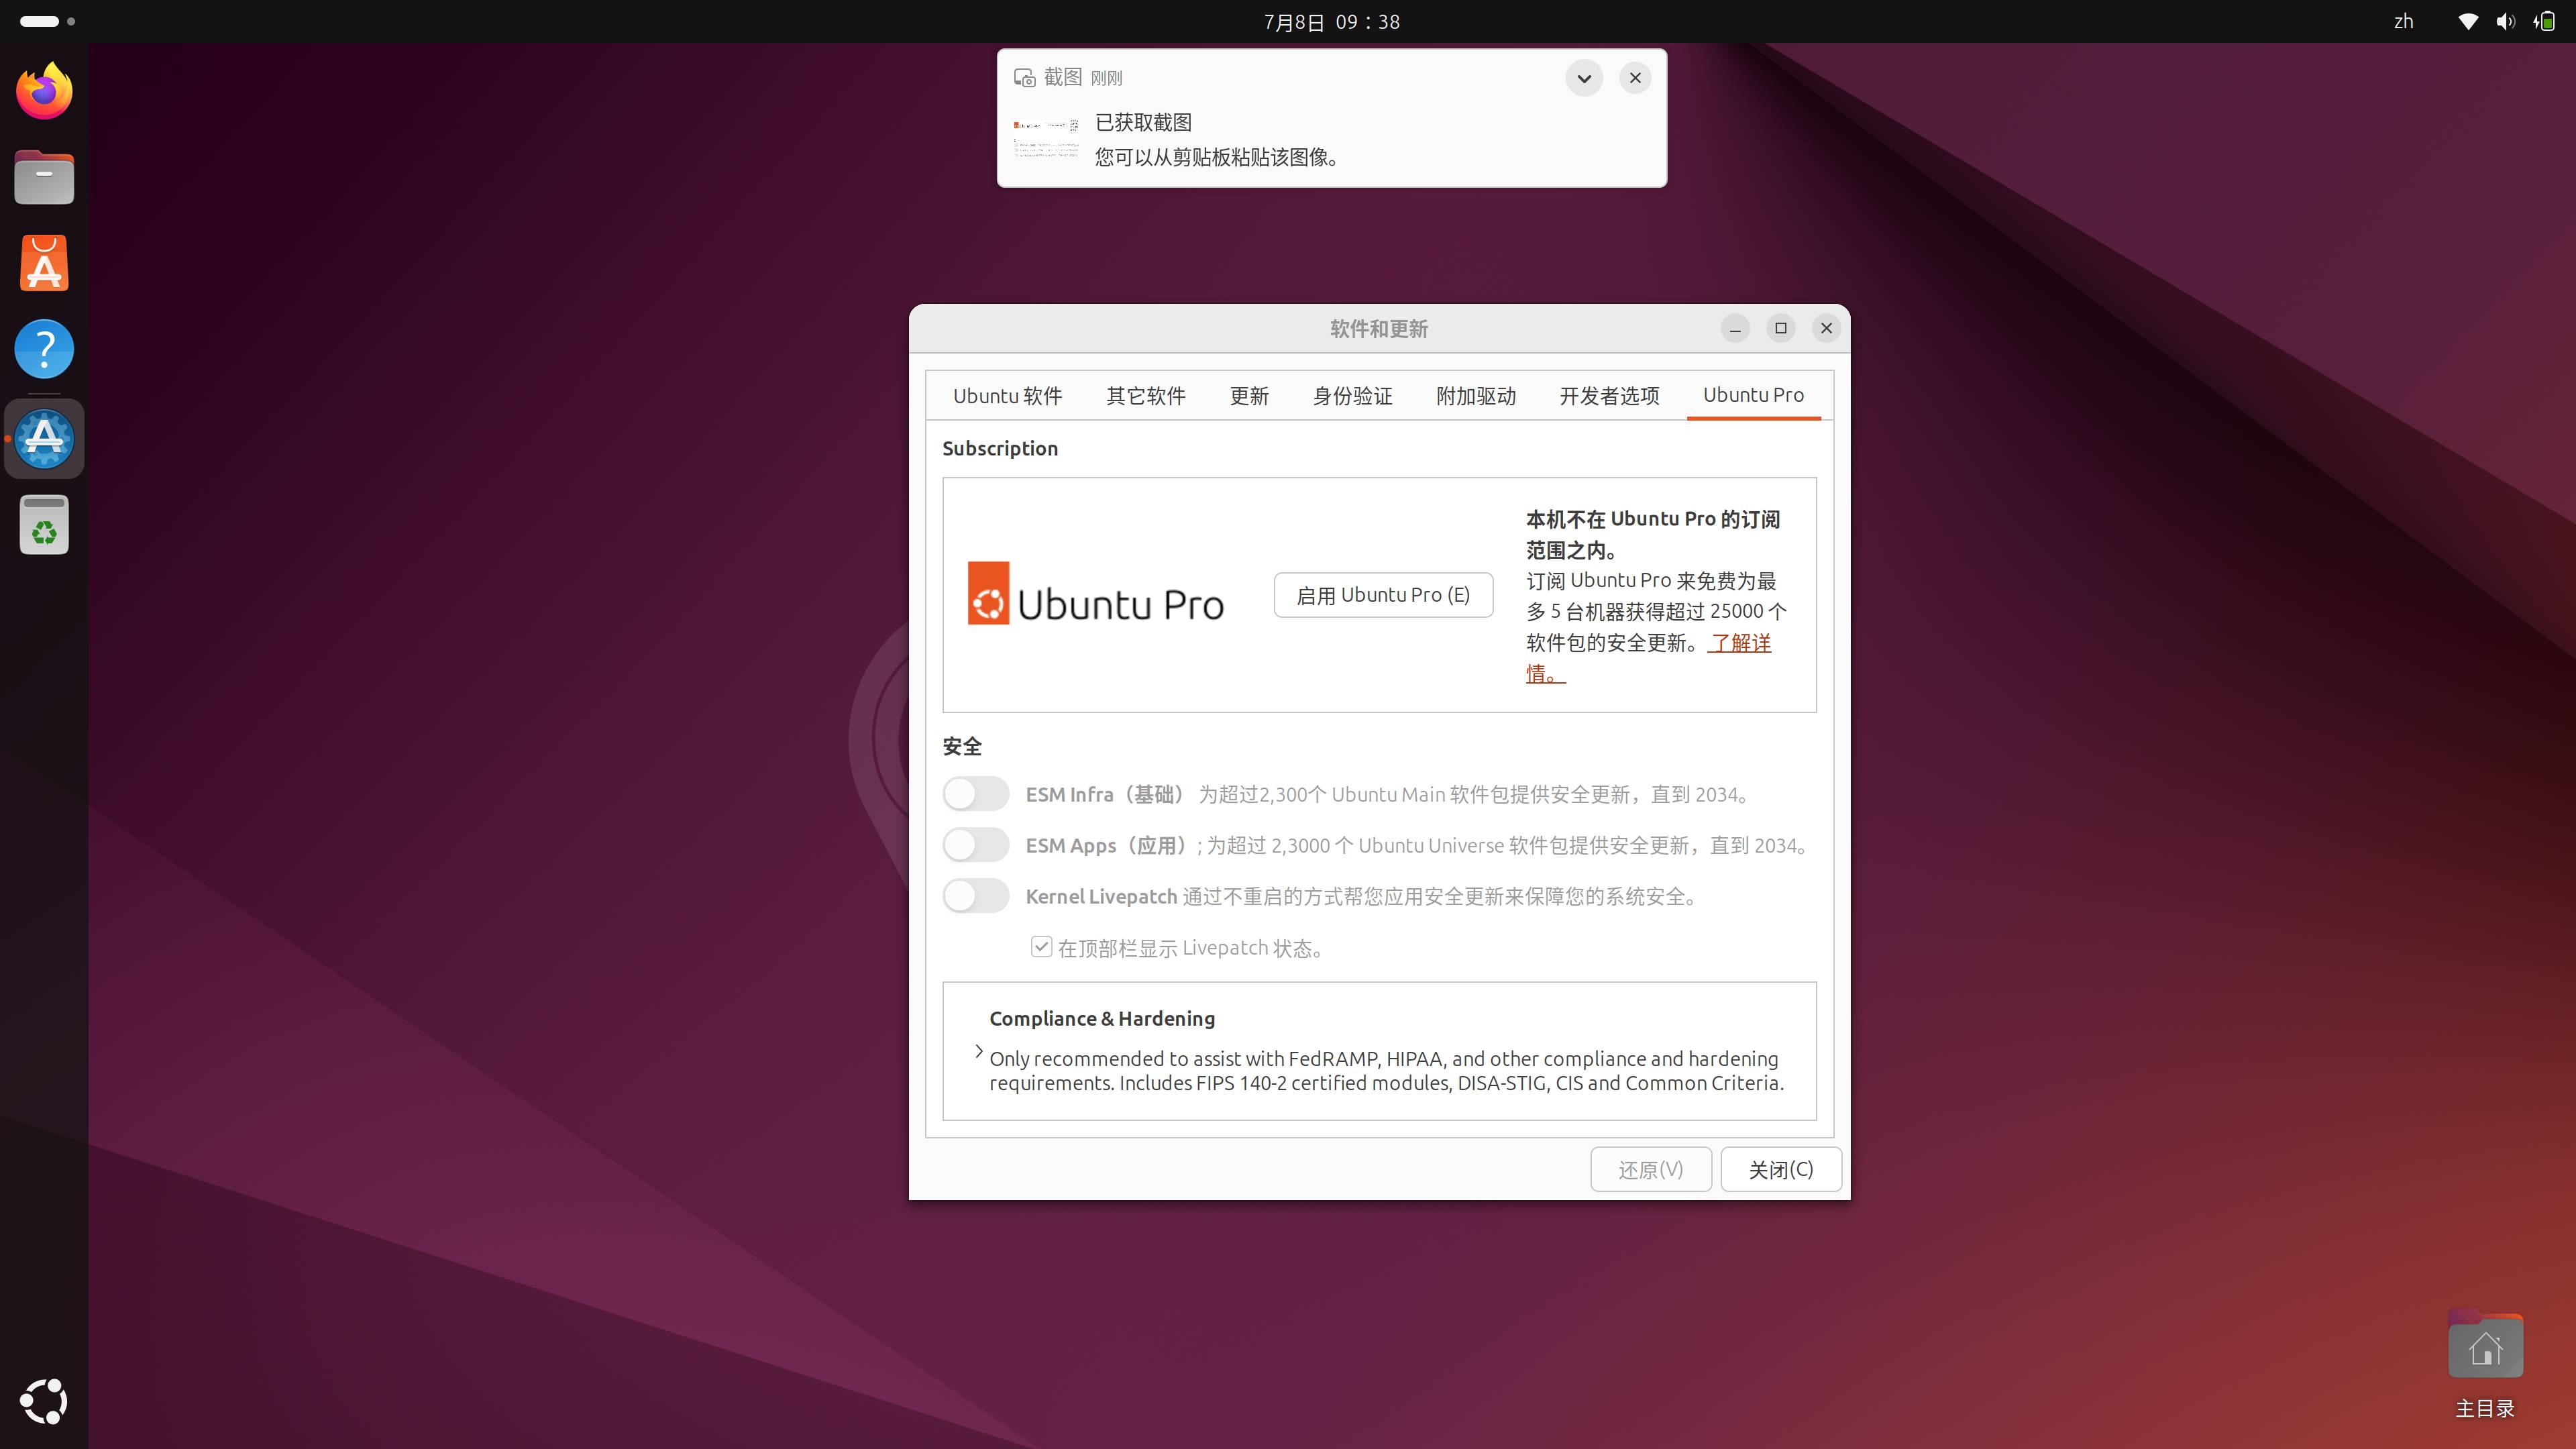Close the 软件和更新 window
The width and height of the screenshot is (2576, 1449).
coord(1827,328)
